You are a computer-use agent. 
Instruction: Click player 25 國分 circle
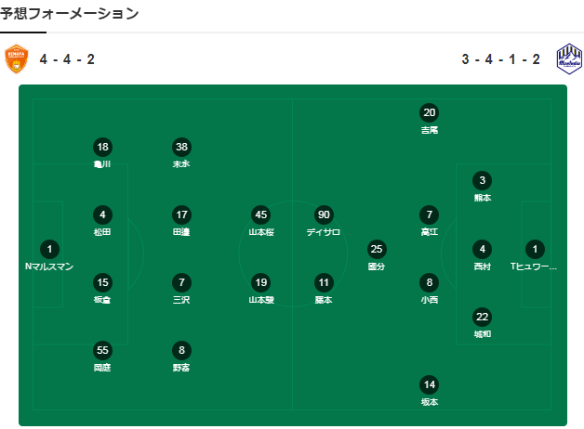click(x=377, y=250)
